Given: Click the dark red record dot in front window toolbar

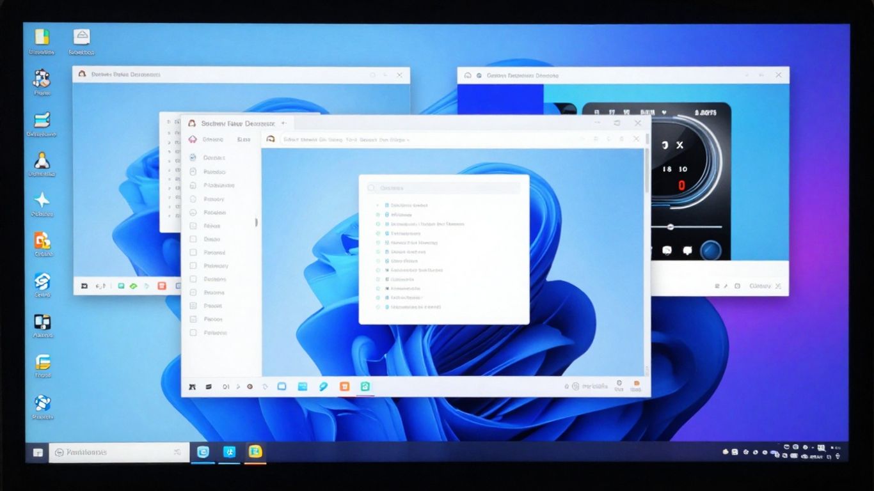Looking at the screenshot, I should 250,387.
